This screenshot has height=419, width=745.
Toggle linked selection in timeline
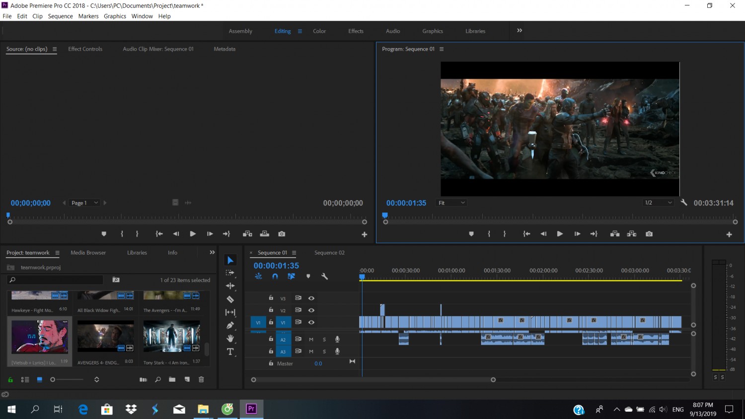(291, 277)
